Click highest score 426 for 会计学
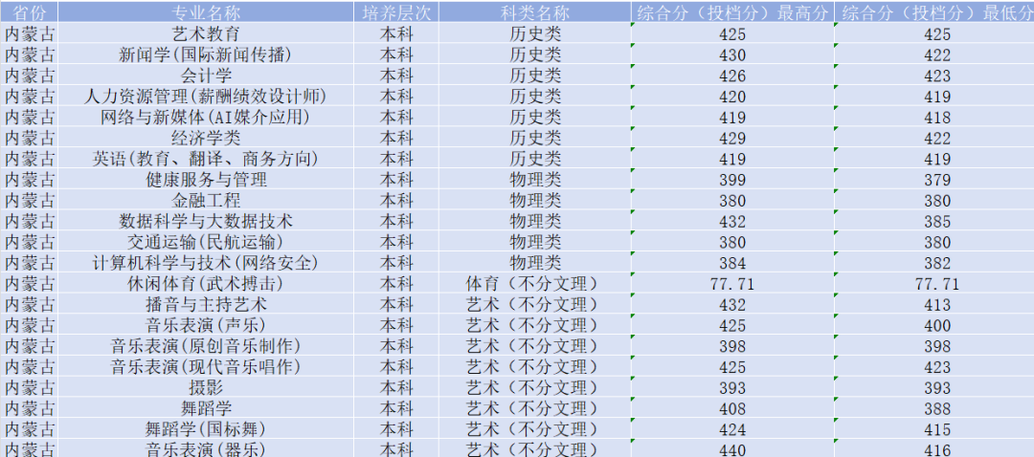1034x457 pixels. [x=732, y=76]
